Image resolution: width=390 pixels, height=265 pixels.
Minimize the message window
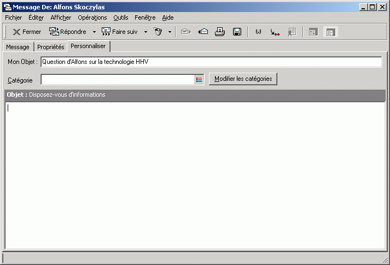click(363, 7)
